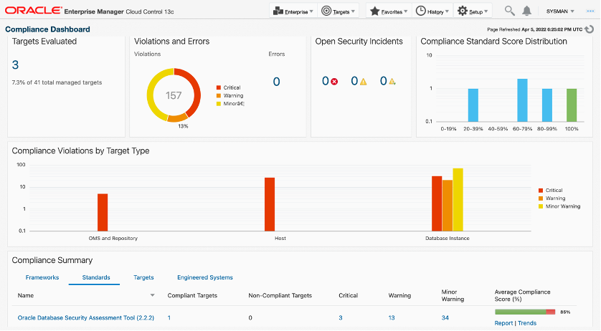Click the Name column sort arrow
601x331 pixels.
pos(152,295)
